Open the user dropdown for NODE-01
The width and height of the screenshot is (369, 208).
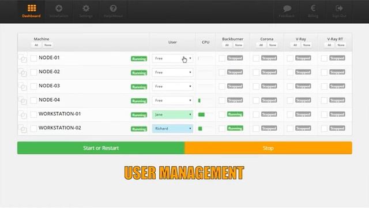tap(172, 58)
